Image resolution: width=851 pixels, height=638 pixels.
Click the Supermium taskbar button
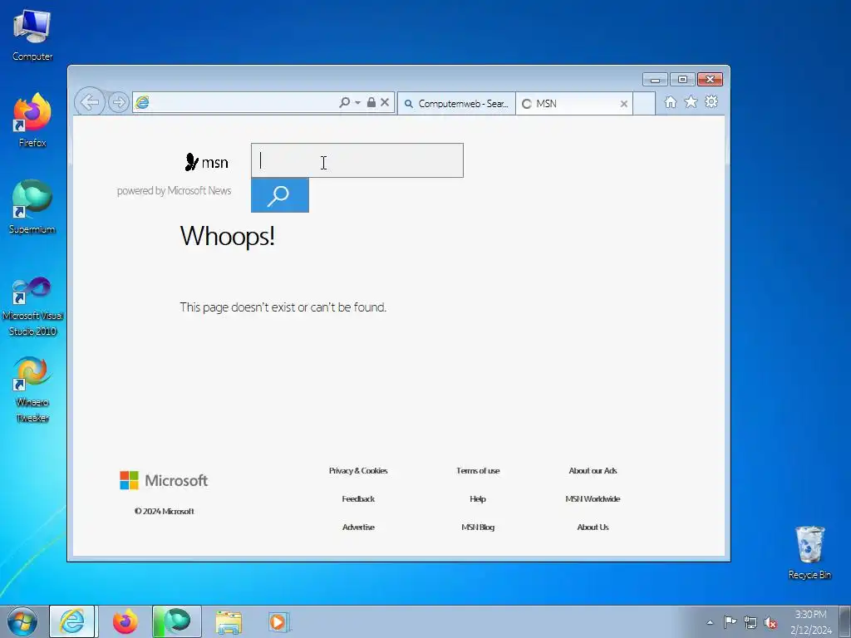[x=177, y=621]
